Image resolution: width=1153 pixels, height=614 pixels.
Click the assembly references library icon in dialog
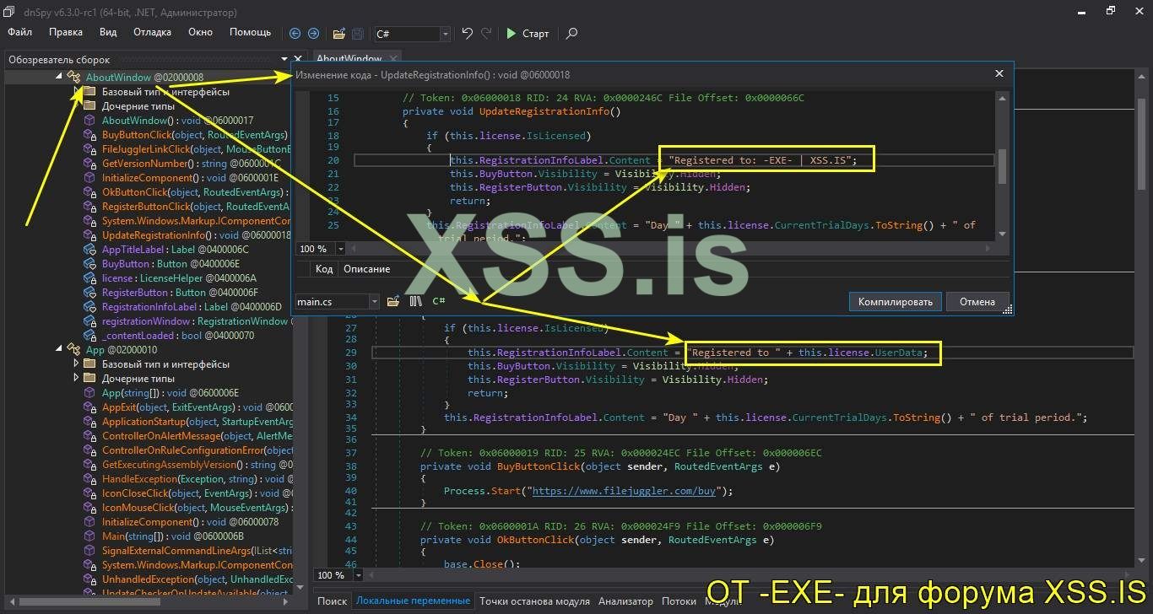coord(415,301)
